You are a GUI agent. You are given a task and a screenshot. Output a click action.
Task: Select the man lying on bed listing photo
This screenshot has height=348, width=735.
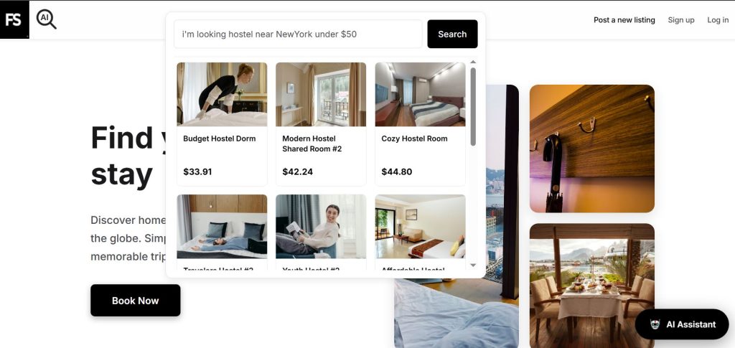[x=222, y=227]
